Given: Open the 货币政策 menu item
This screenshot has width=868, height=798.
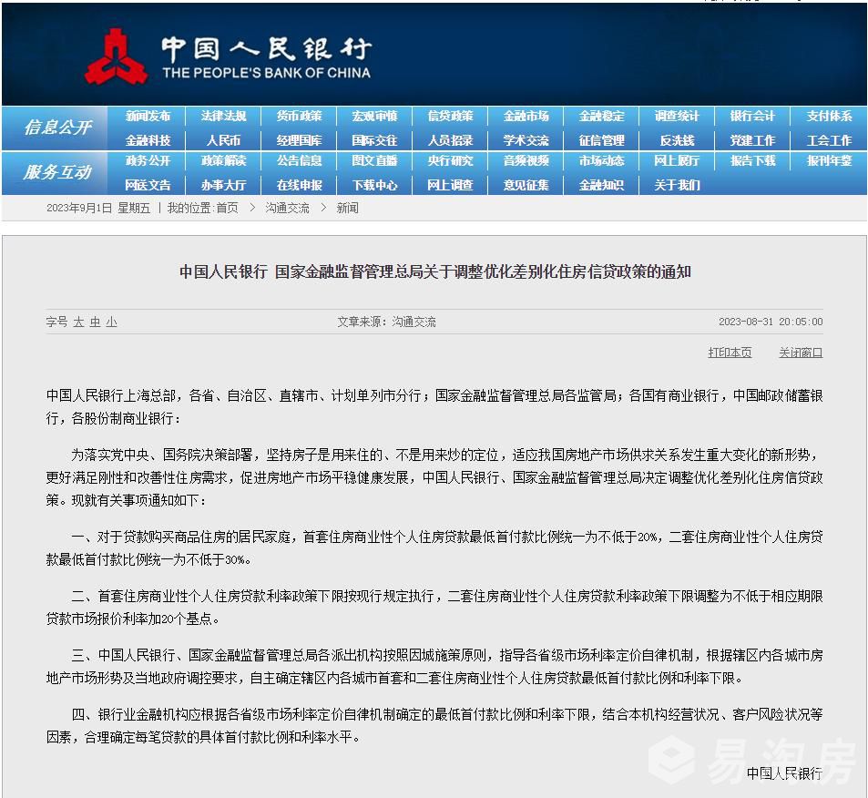Looking at the screenshot, I should [299, 116].
